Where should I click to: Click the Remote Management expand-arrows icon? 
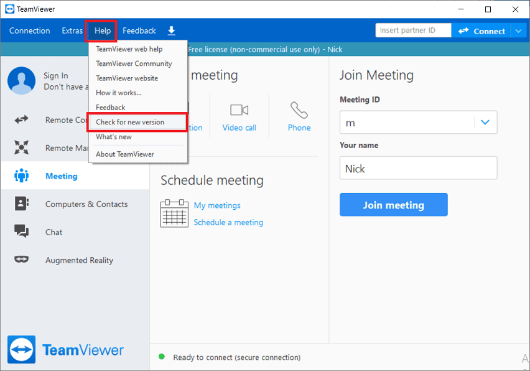21,148
